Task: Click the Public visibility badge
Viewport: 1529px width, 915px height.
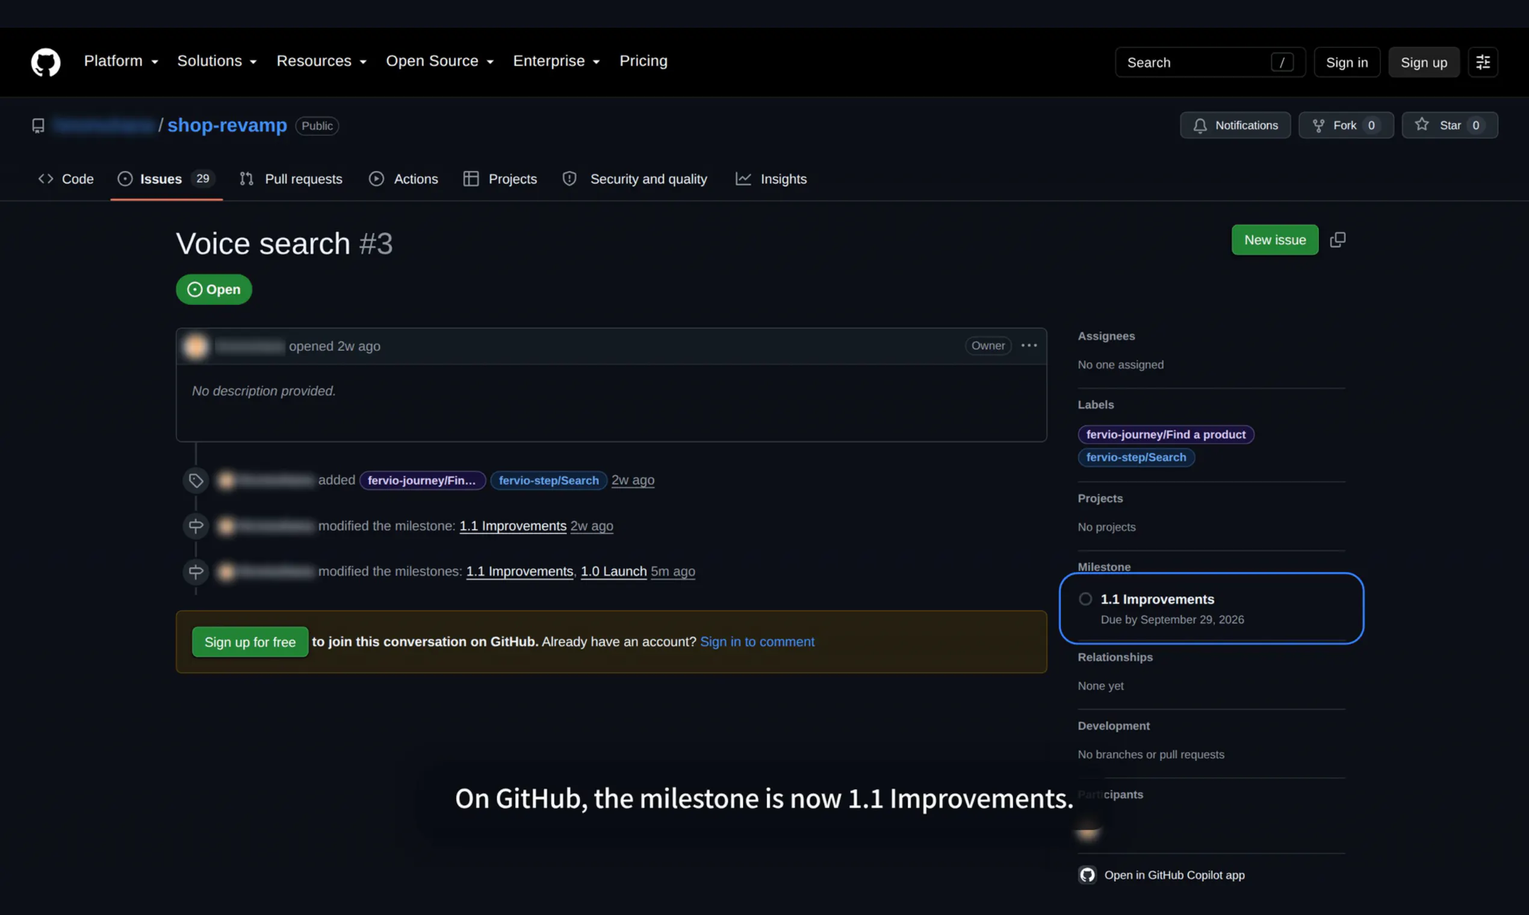Action: (317, 126)
